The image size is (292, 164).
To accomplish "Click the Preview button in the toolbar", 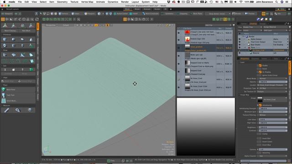I will click(250, 14).
